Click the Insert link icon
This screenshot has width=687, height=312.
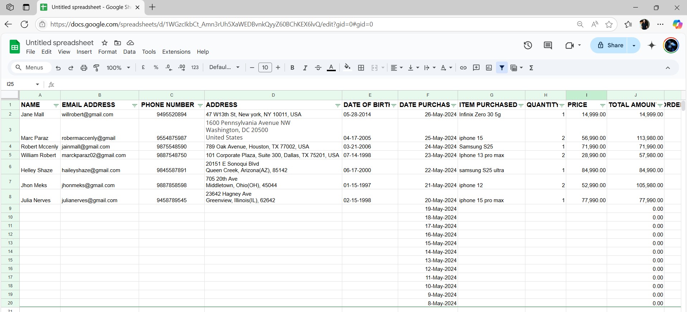tap(463, 68)
